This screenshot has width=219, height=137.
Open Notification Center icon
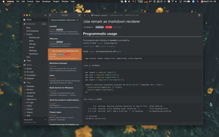[215, 1]
